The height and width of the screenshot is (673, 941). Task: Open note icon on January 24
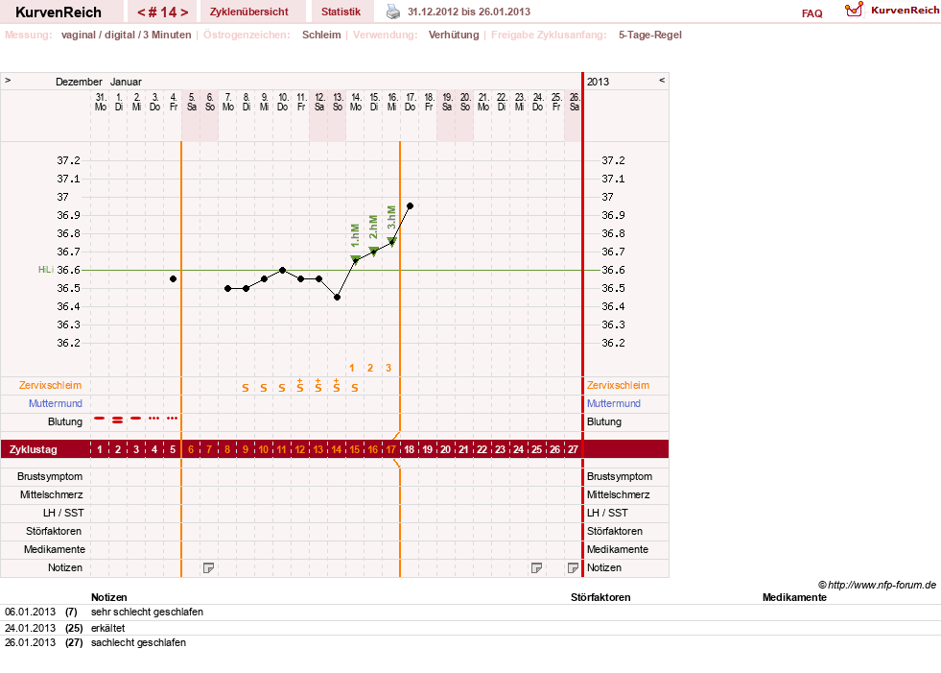click(536, 567)
